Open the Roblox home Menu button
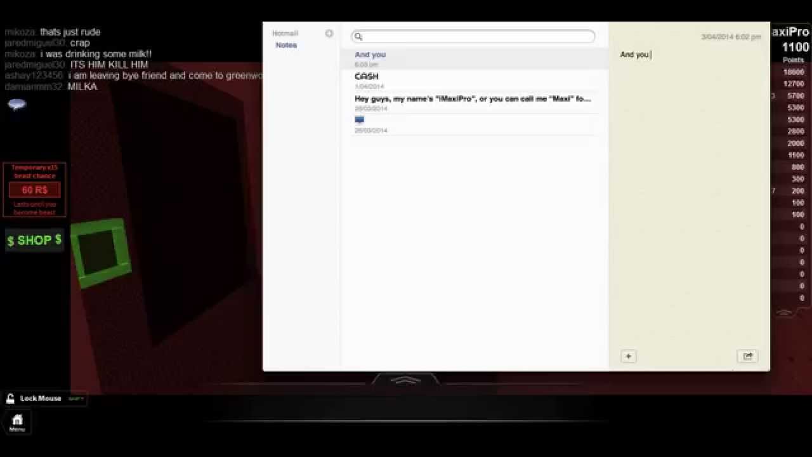Viewport: 812px width, 457px height. [17, 422]
